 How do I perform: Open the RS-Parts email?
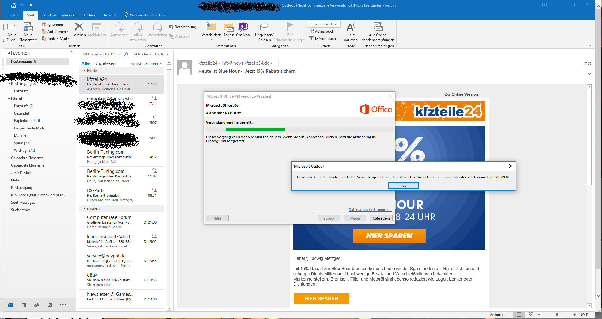[x=122, y=195]
